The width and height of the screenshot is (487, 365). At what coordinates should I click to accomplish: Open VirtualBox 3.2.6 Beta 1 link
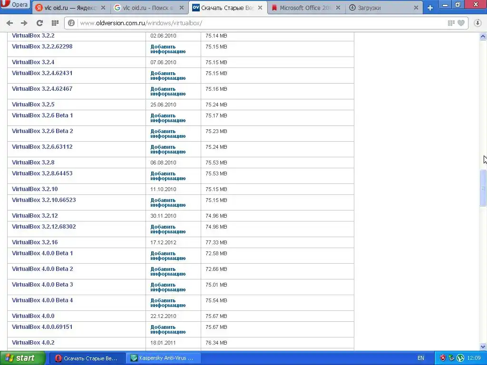click(42, 115)
